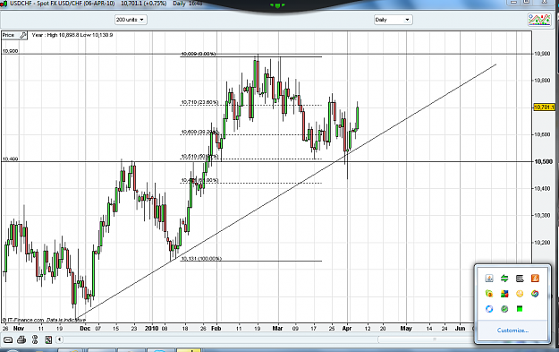Click the orange Java tray icon
This screenshot has height=352, width=559.
click(x=535, y=278)
